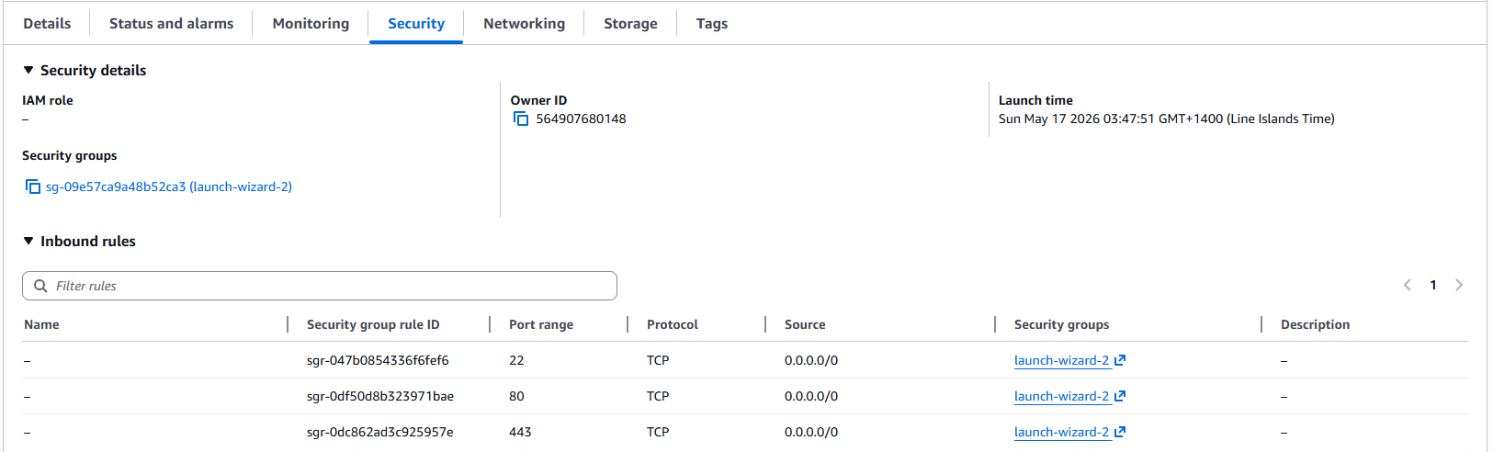1493x452 pixels.
Task: Click port range value 80
Action: pyautogui.click(x=516, y=397)
